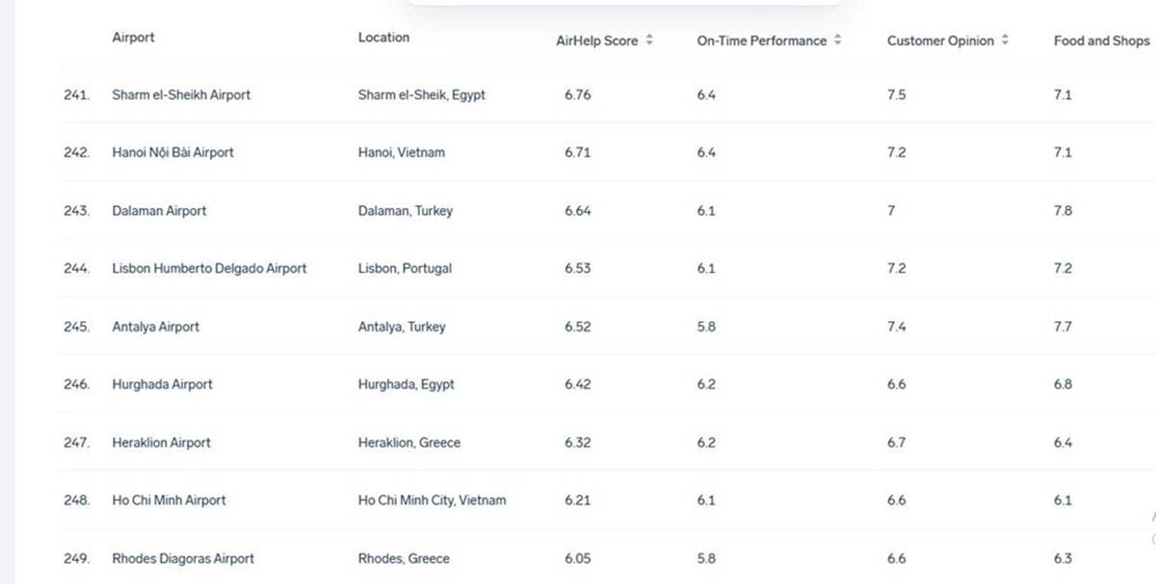Select Ho Chi Minh Airport name
Screen dimensions: 1156x584
(x=169, y=500)
